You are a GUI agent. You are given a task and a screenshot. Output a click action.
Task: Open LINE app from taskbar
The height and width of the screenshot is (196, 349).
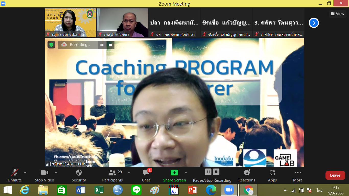tap(136, 190)
